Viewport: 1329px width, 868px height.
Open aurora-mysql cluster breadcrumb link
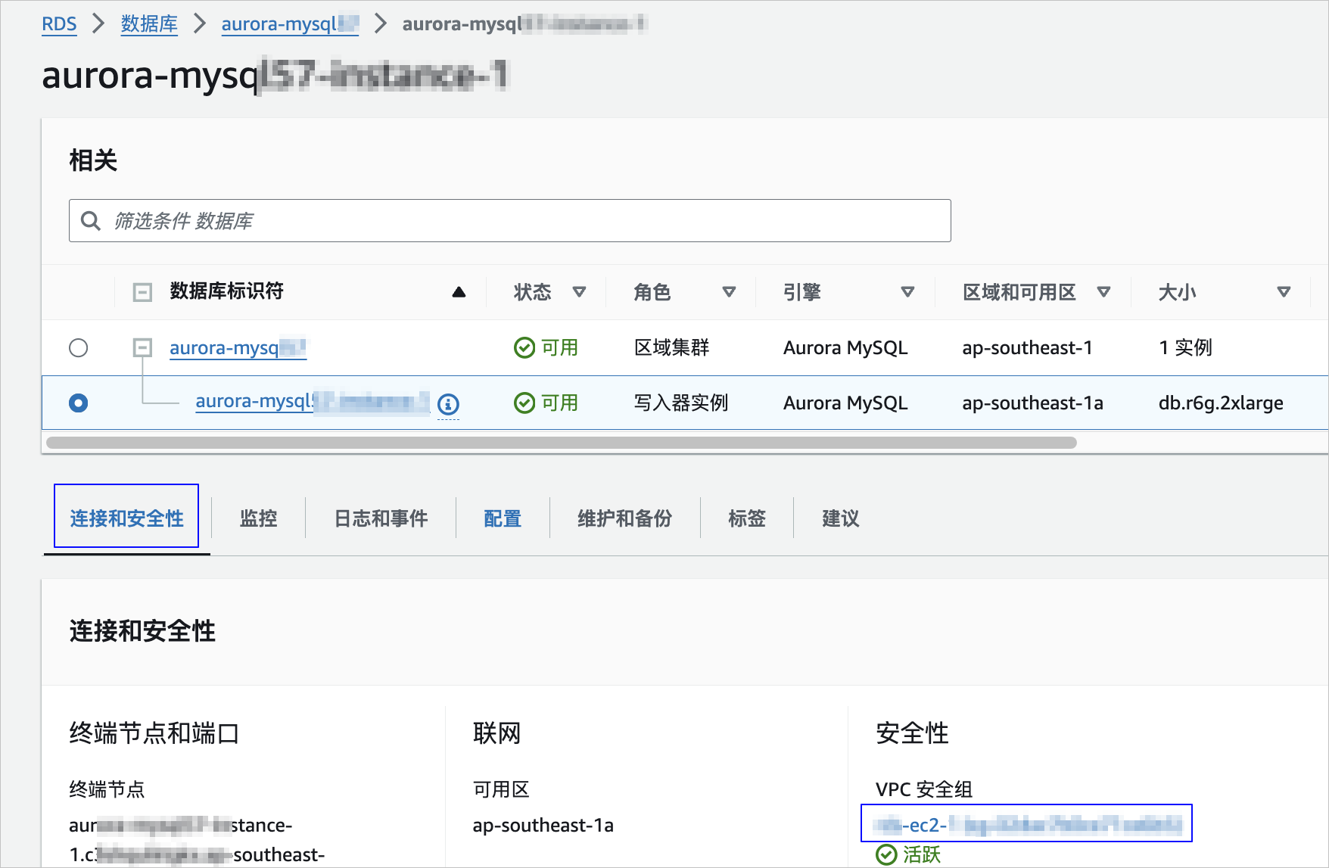tap(290, 24)
